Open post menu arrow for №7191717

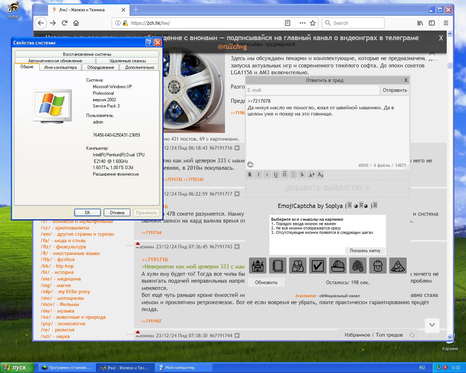237,194
